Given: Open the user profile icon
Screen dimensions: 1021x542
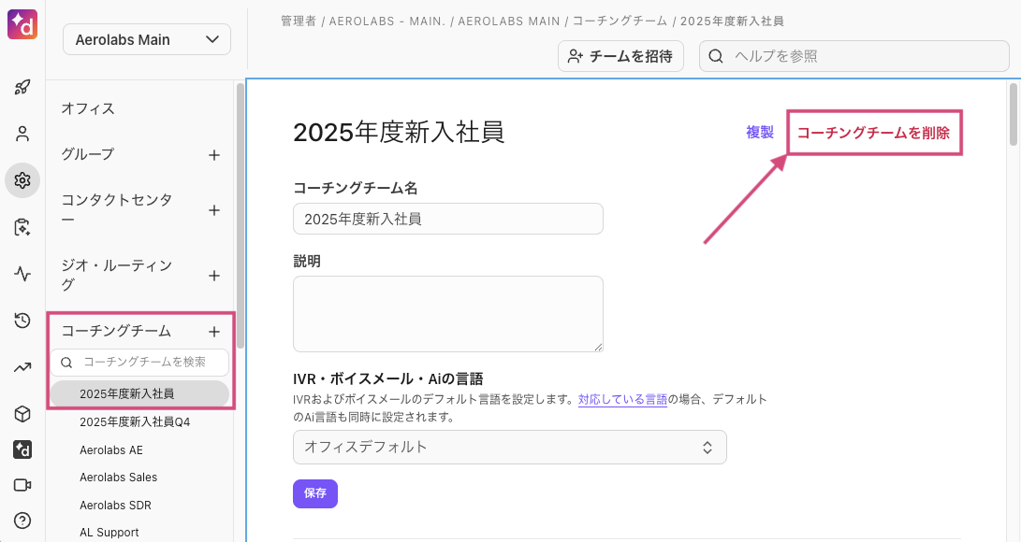Looking at the screenshot, I should tap(22, 134).
